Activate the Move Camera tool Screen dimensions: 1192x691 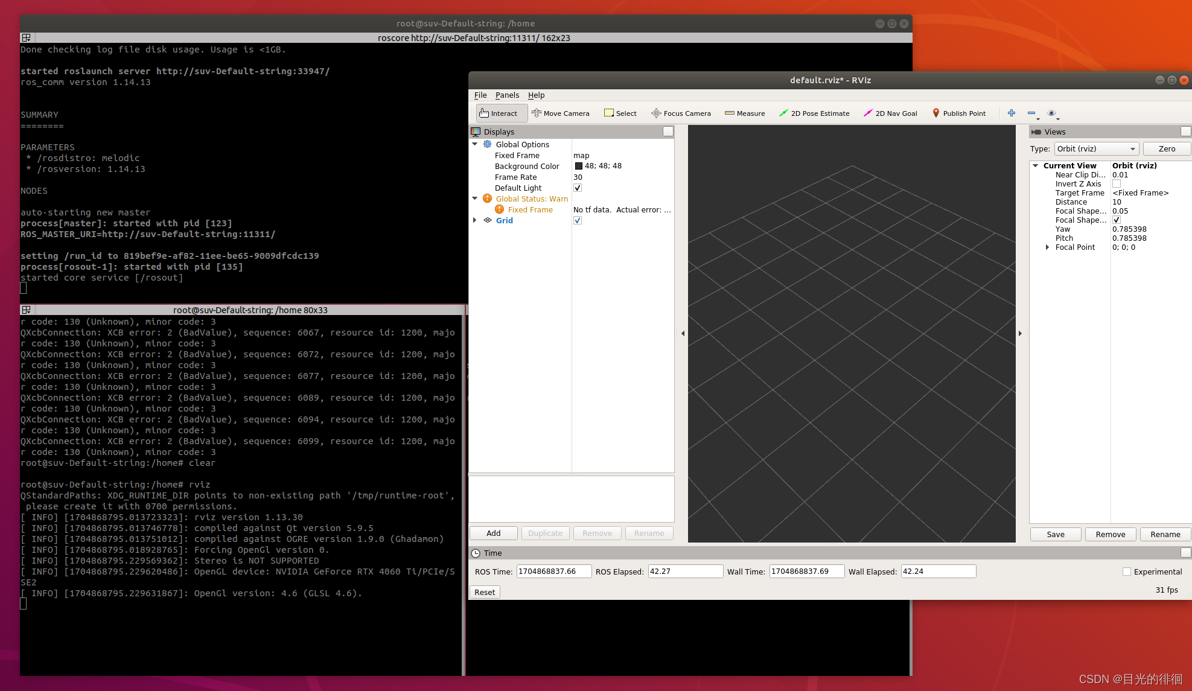(x=561, y=113)
